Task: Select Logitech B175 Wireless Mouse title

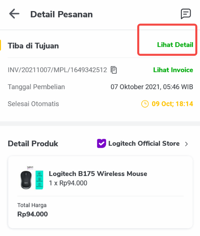Action: tap(98, 174)
